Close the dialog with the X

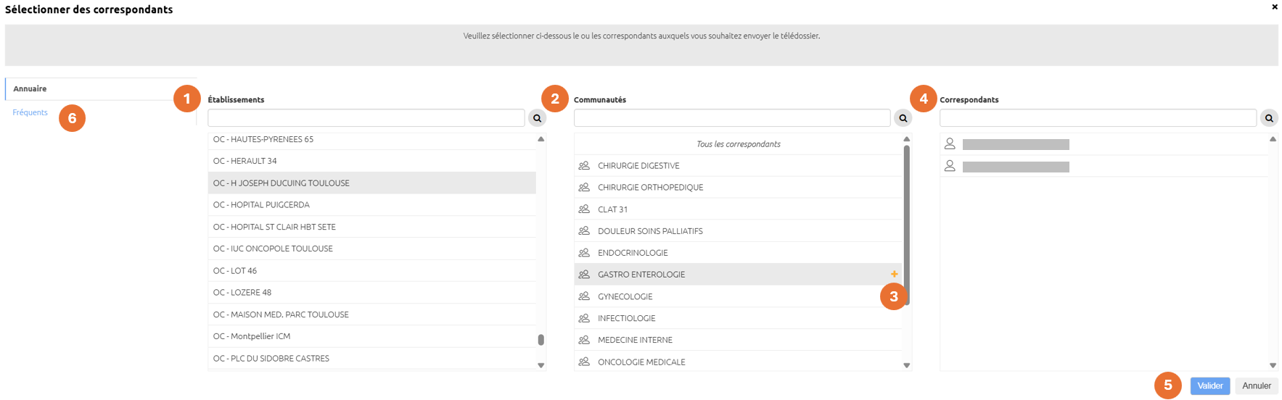(1274, 7)
